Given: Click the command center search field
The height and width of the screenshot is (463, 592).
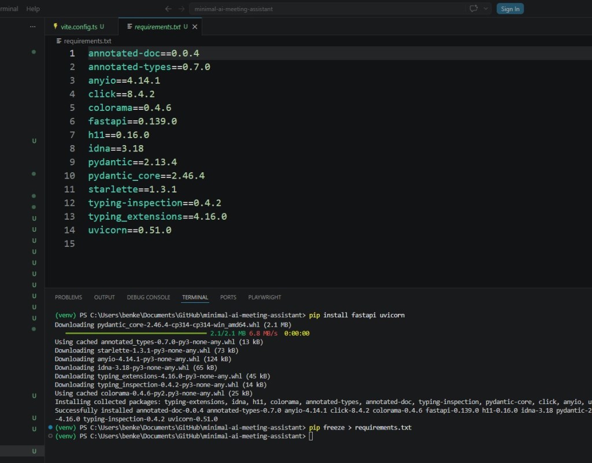Looking at the screenshot, I should coord(327,9).
